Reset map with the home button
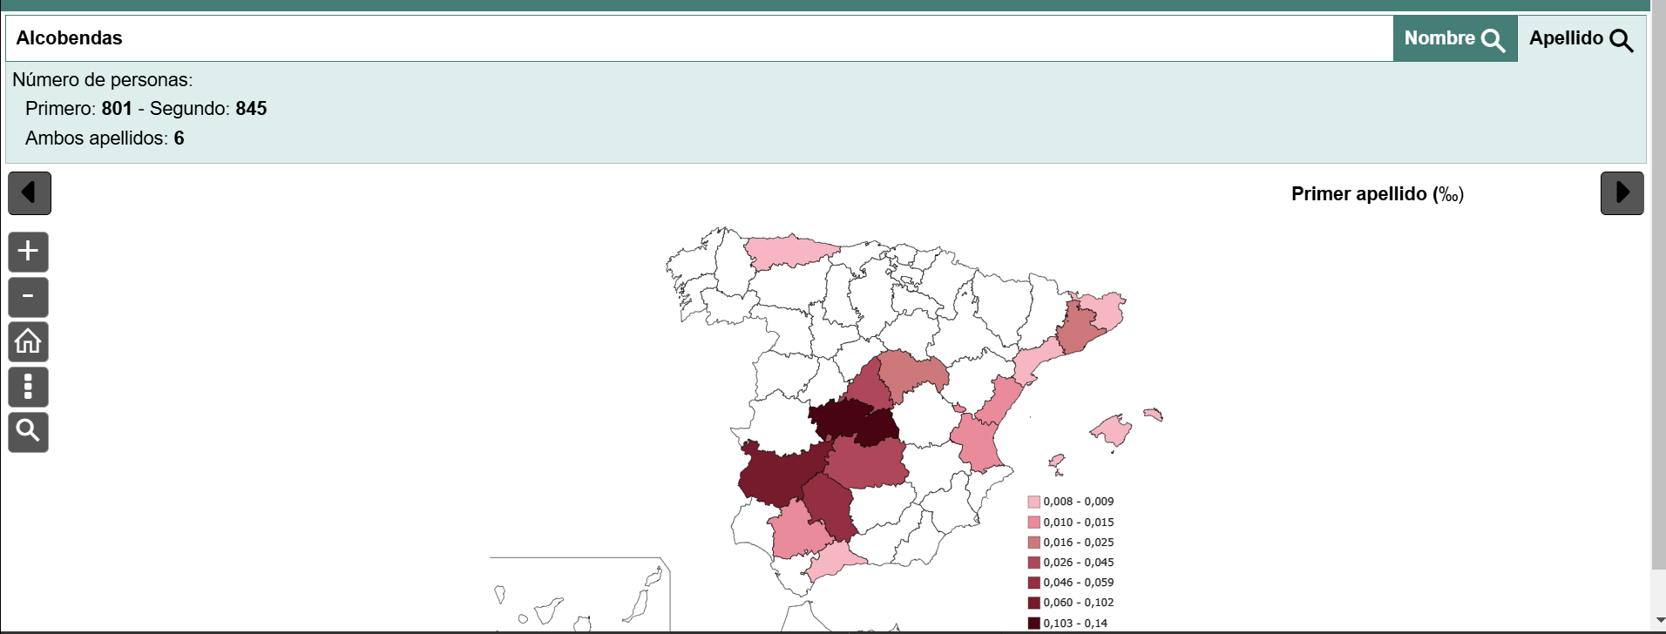 click(28, 341)
